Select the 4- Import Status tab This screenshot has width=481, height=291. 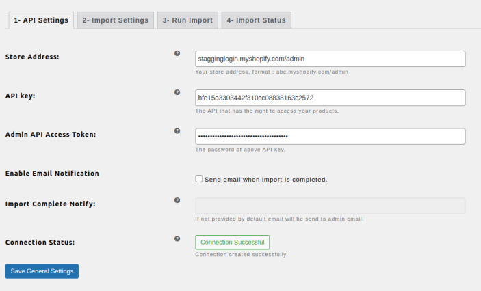click(256, 20)
